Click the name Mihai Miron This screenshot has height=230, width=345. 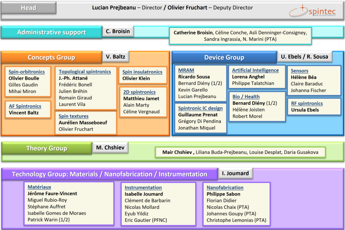pos(22,92)
